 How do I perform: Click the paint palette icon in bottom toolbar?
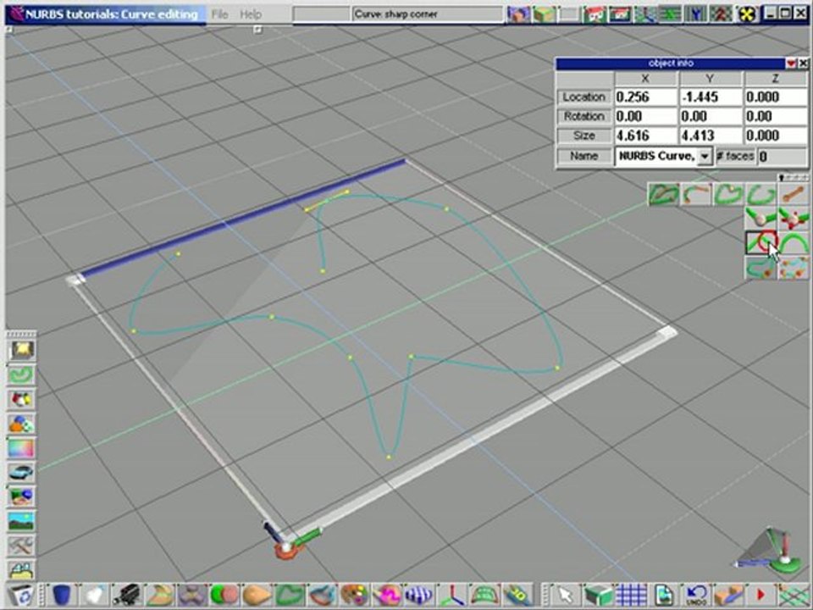click(354, 595)
